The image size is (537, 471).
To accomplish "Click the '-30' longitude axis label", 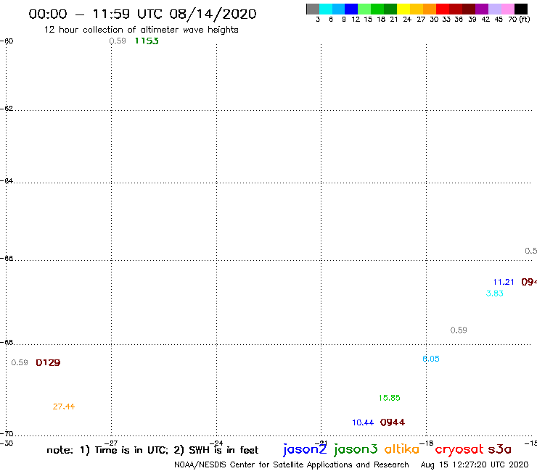I will (x=7, y=443).
